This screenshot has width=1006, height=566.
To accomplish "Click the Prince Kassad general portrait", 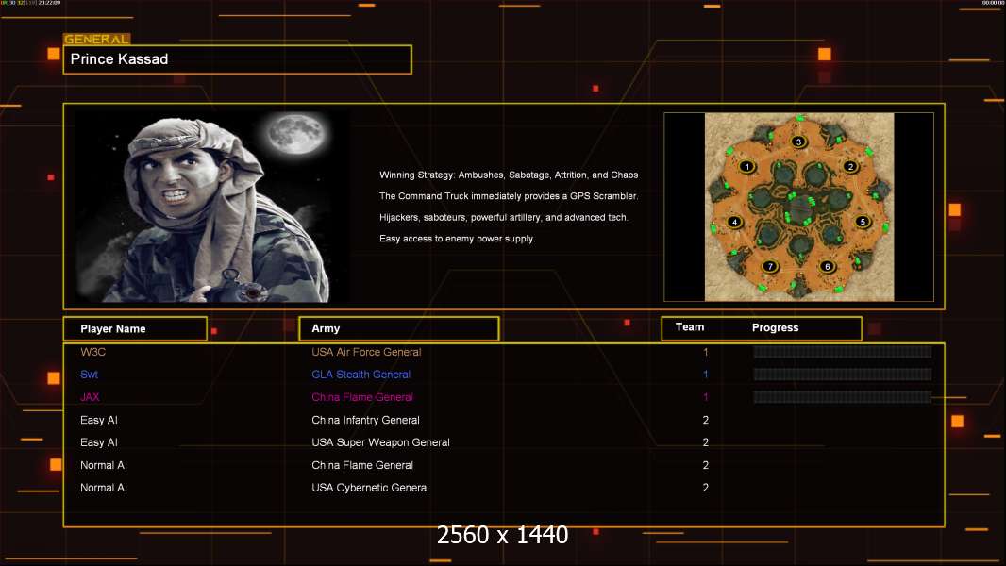I will pos(213,206).
